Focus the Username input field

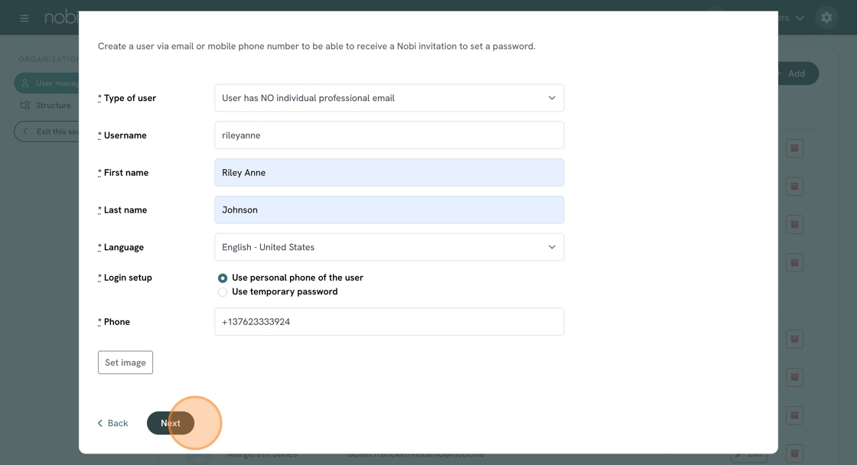click(389, 135)
